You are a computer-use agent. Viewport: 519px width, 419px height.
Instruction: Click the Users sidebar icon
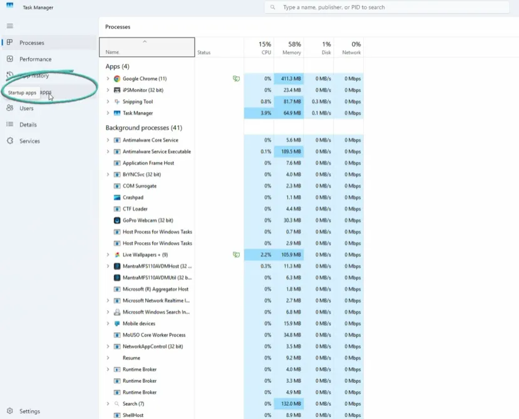point(10,108)
